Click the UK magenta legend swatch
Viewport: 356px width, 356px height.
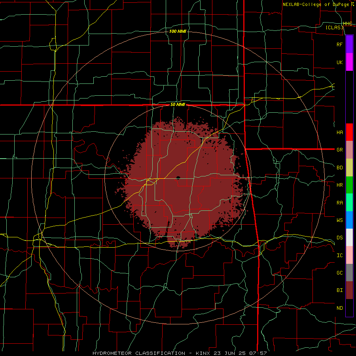(x=349, y=62)
